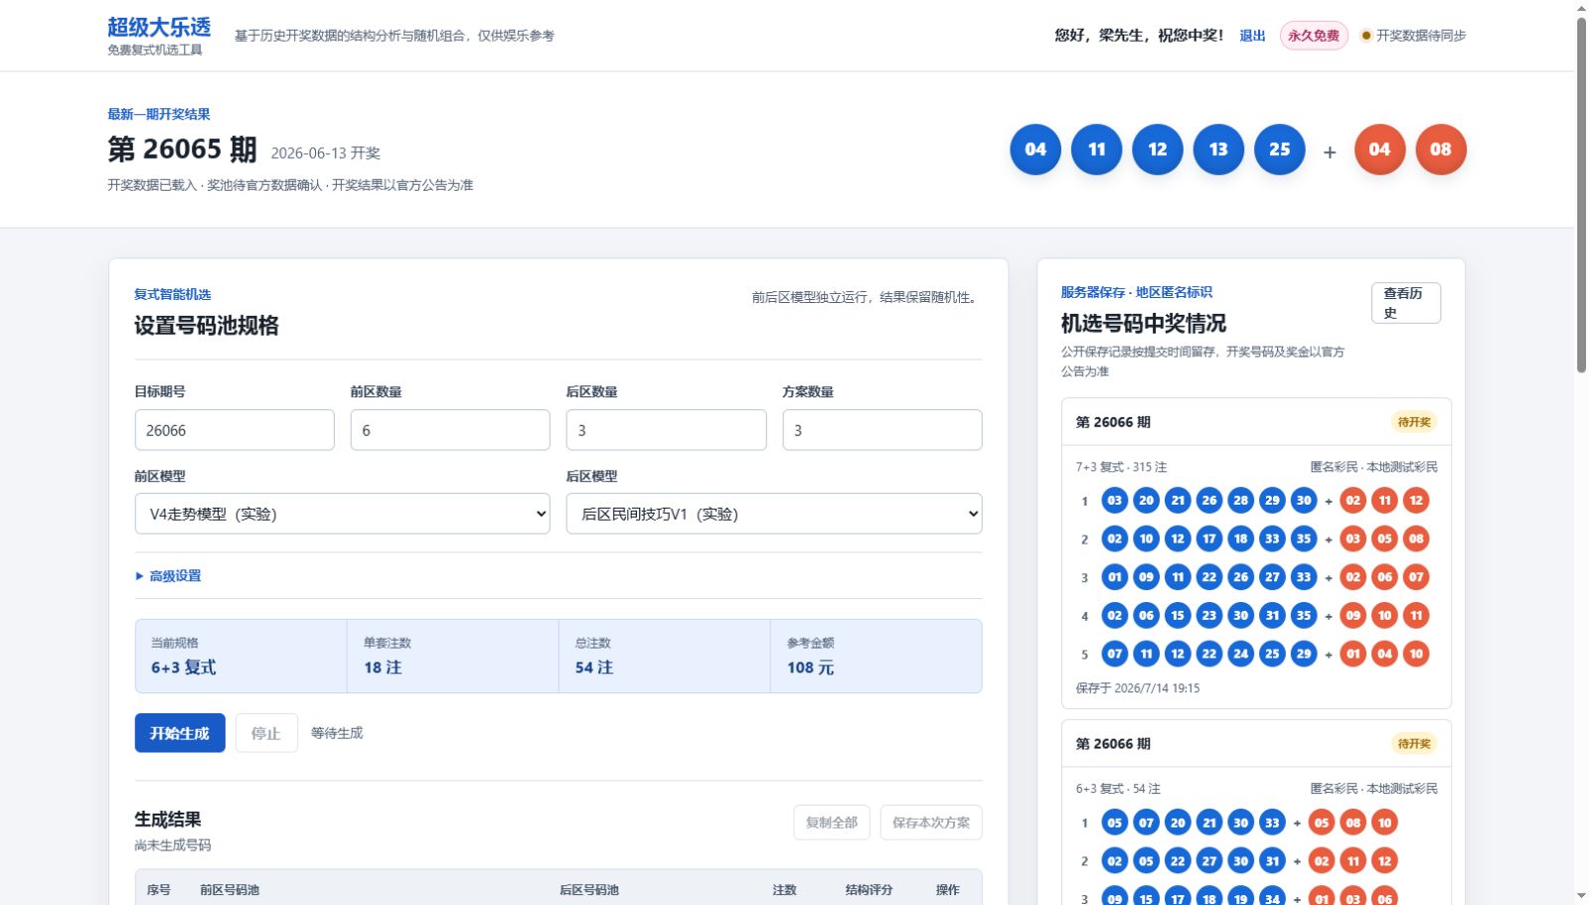The width and height of the screenshot is (1589, 905).
Task: Click the 待开奖 badge of the second 26066 card
Action: (x=1414, y=744)
